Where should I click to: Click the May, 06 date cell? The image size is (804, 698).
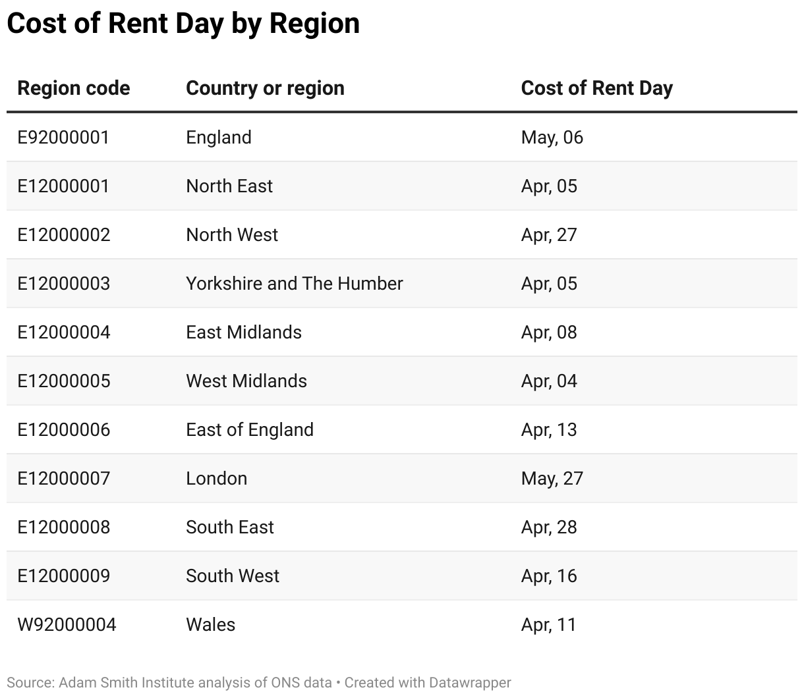click(552, 137)
